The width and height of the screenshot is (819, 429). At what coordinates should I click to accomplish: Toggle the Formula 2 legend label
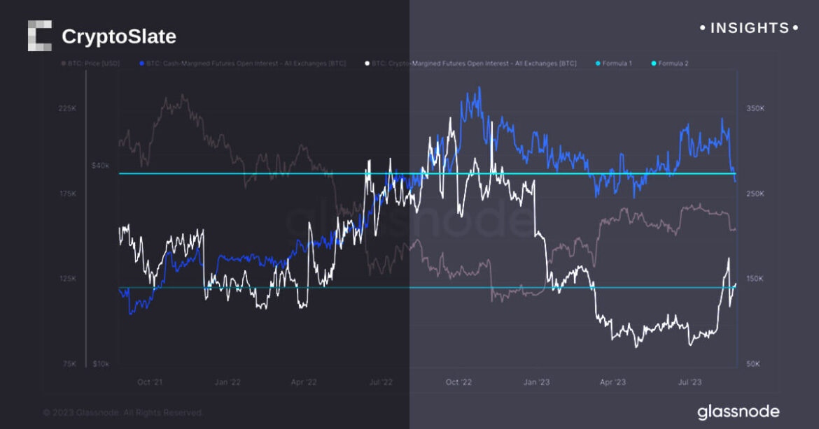673,64
